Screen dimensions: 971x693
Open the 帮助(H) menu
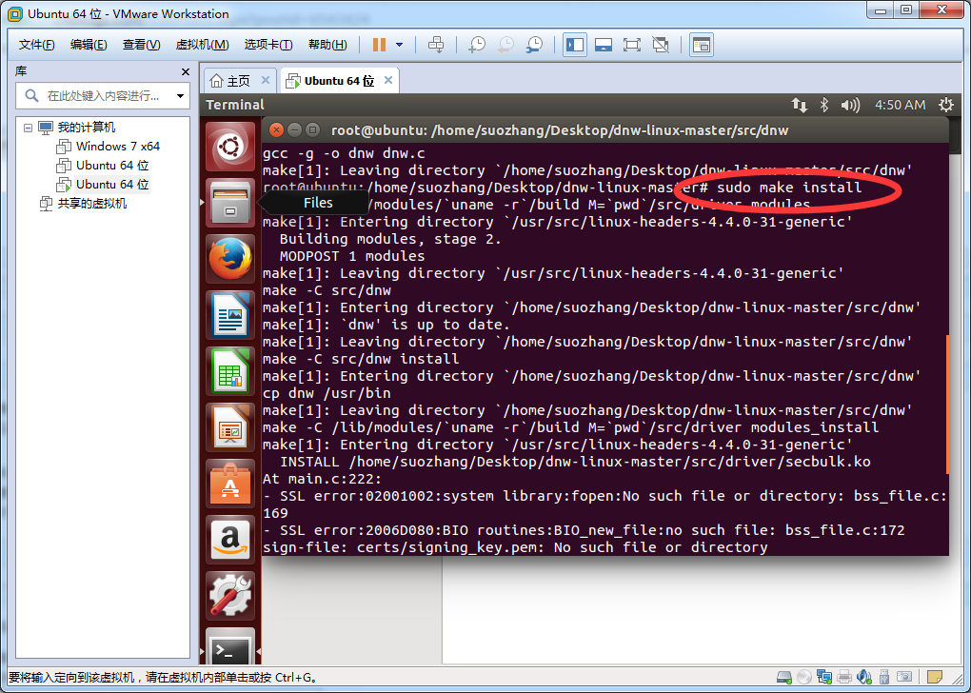click(327, 45)
